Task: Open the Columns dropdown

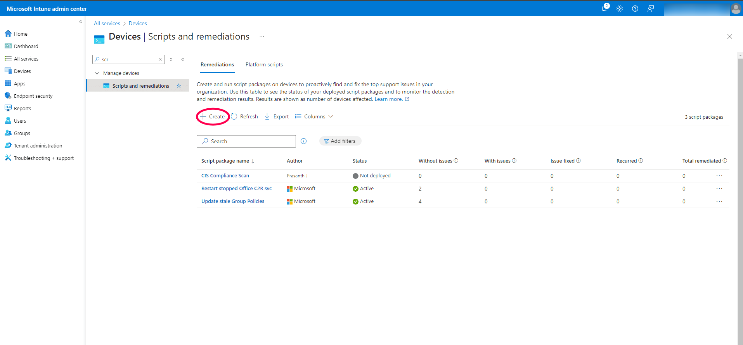Action: 314,116
